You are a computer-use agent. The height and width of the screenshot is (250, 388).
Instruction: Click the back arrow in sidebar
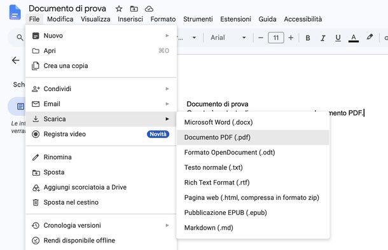[x=16, y=60]
